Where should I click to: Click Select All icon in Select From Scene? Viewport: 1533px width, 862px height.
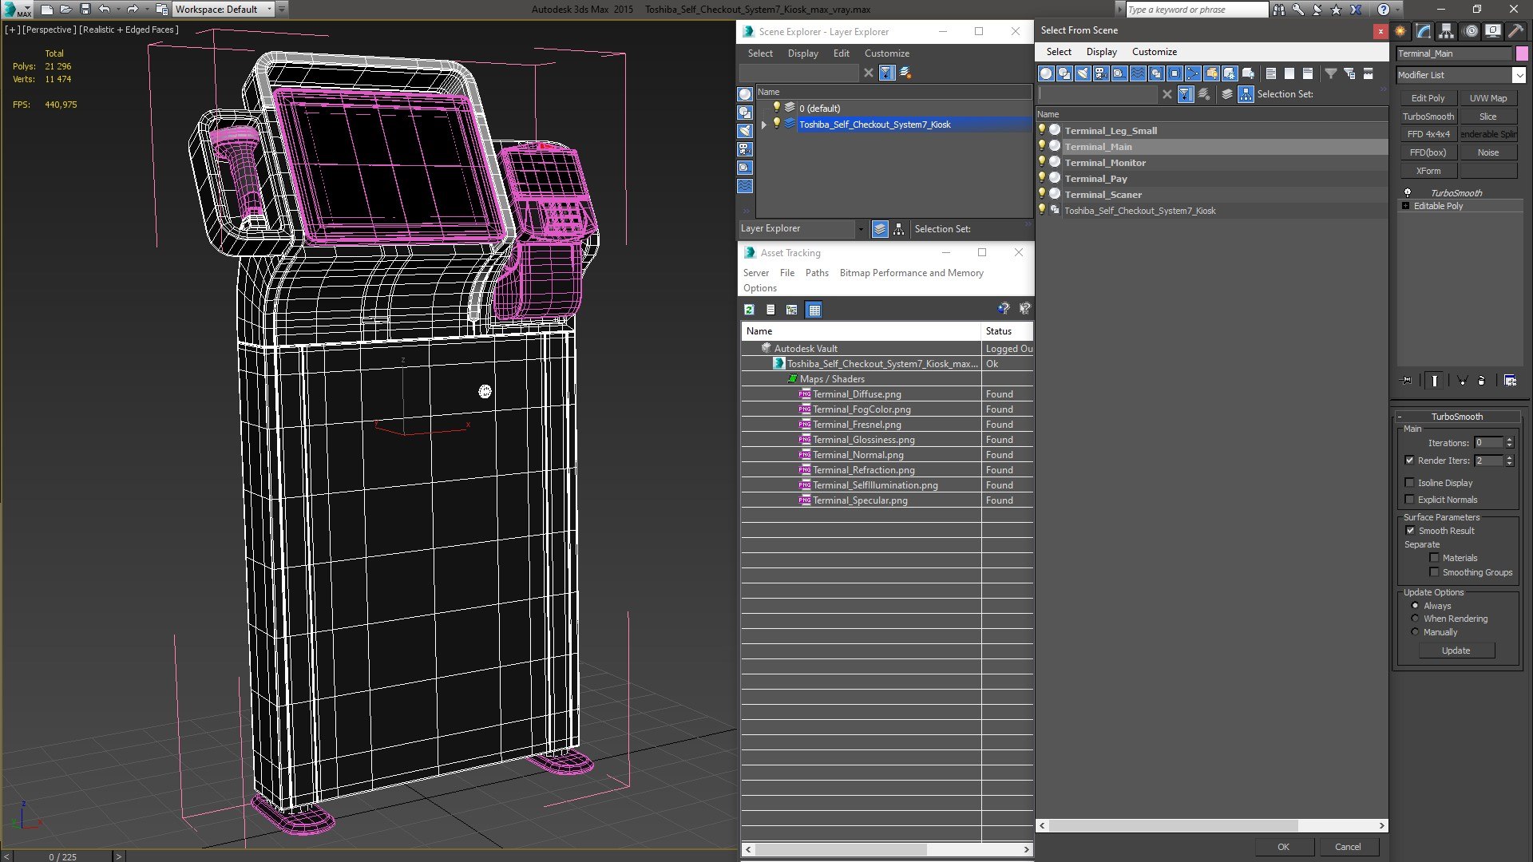click(1271, 73)
